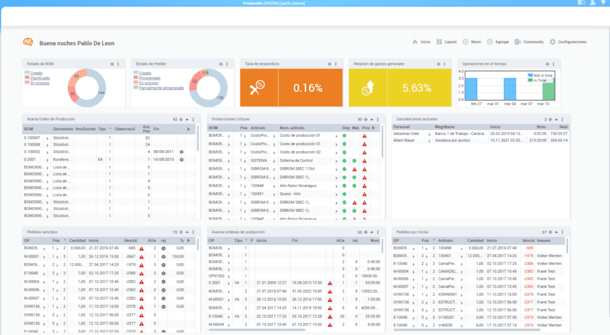
Task: Click the overhead ratio icon on yellow tile
Action: click(367, 88)
